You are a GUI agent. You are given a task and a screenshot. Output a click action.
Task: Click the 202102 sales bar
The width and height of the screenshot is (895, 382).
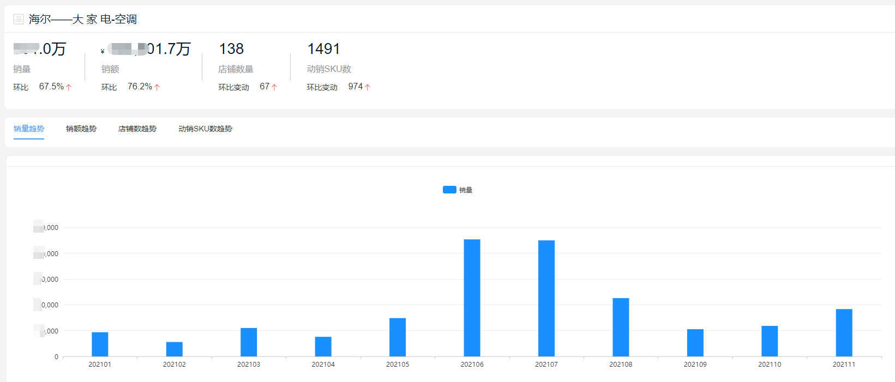click(x=175, y=349)
